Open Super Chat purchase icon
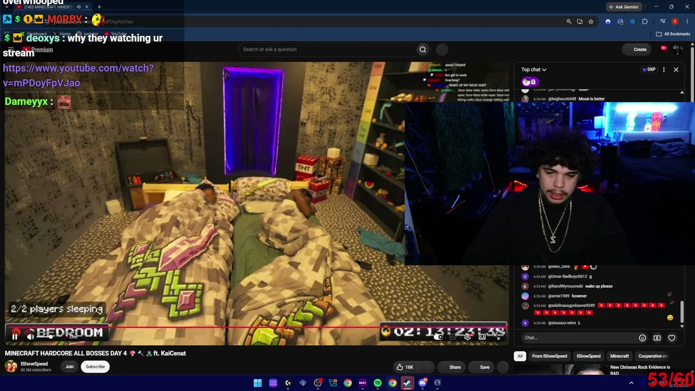 click(x=657, y=338)
